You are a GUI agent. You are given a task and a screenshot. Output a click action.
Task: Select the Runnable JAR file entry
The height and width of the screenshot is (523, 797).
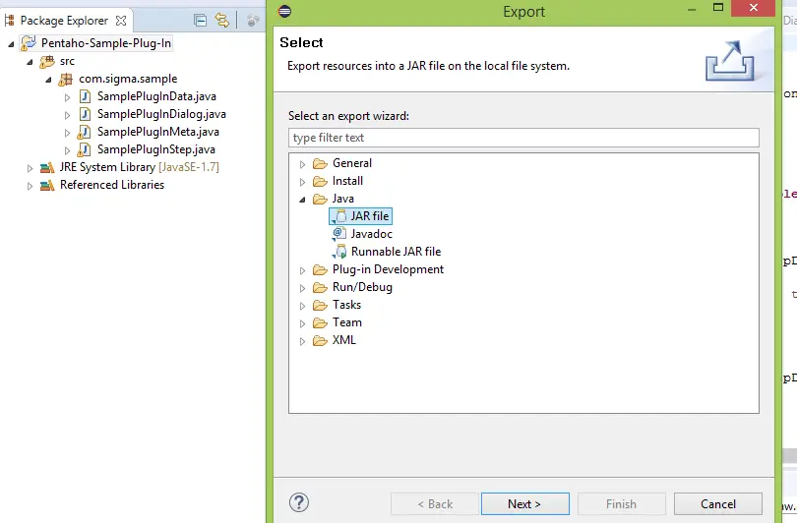(x=396, y=252)
